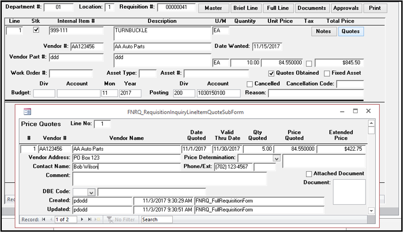Toggle the Stk checkbox
This screenshot has width=403, height=232.
(36, 30)
